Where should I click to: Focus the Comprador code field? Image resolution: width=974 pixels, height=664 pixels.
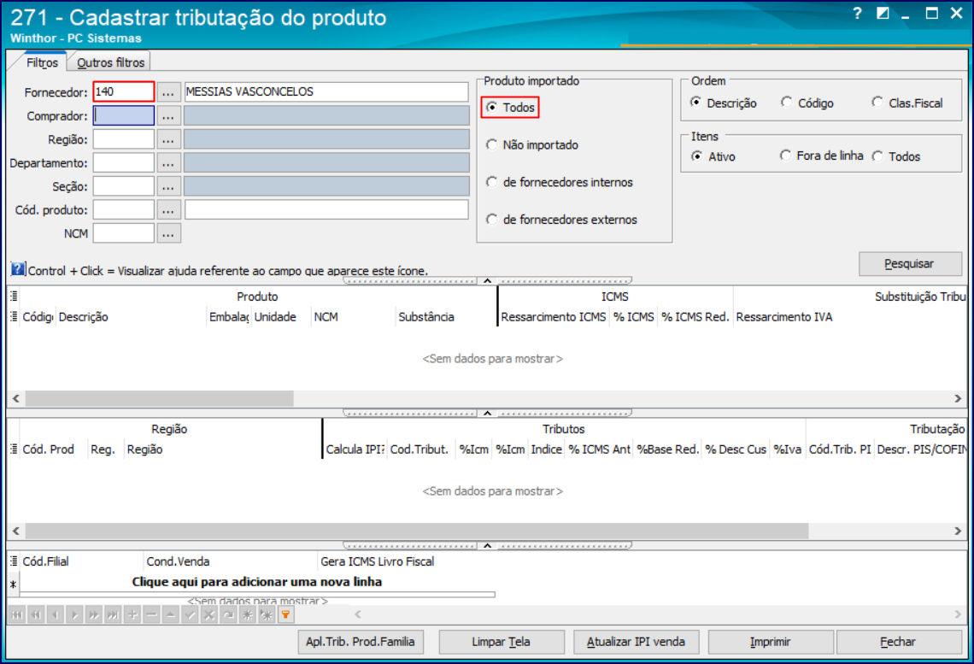point(124,115)
